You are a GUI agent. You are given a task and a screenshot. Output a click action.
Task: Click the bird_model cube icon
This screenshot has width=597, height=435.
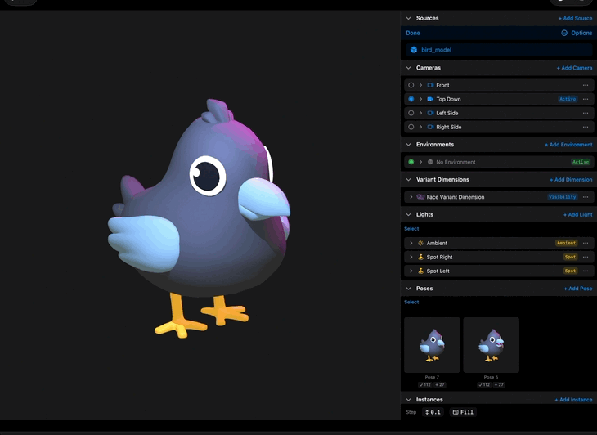[414, 50]
